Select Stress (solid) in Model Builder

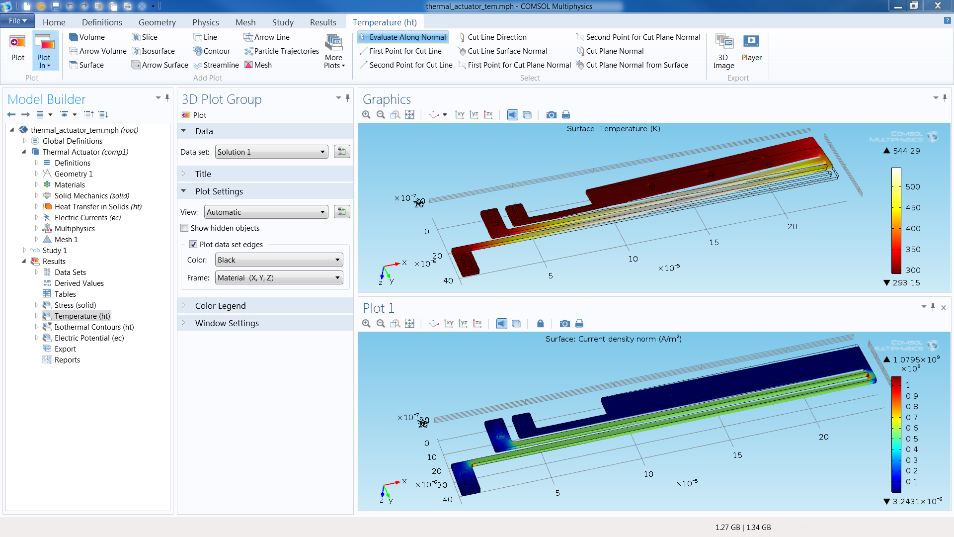tap(75, 305)
